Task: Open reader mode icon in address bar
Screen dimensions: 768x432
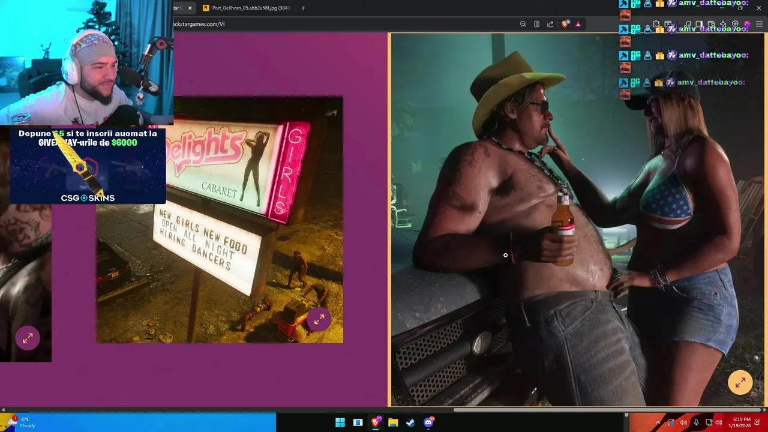Action: (536, 24)
